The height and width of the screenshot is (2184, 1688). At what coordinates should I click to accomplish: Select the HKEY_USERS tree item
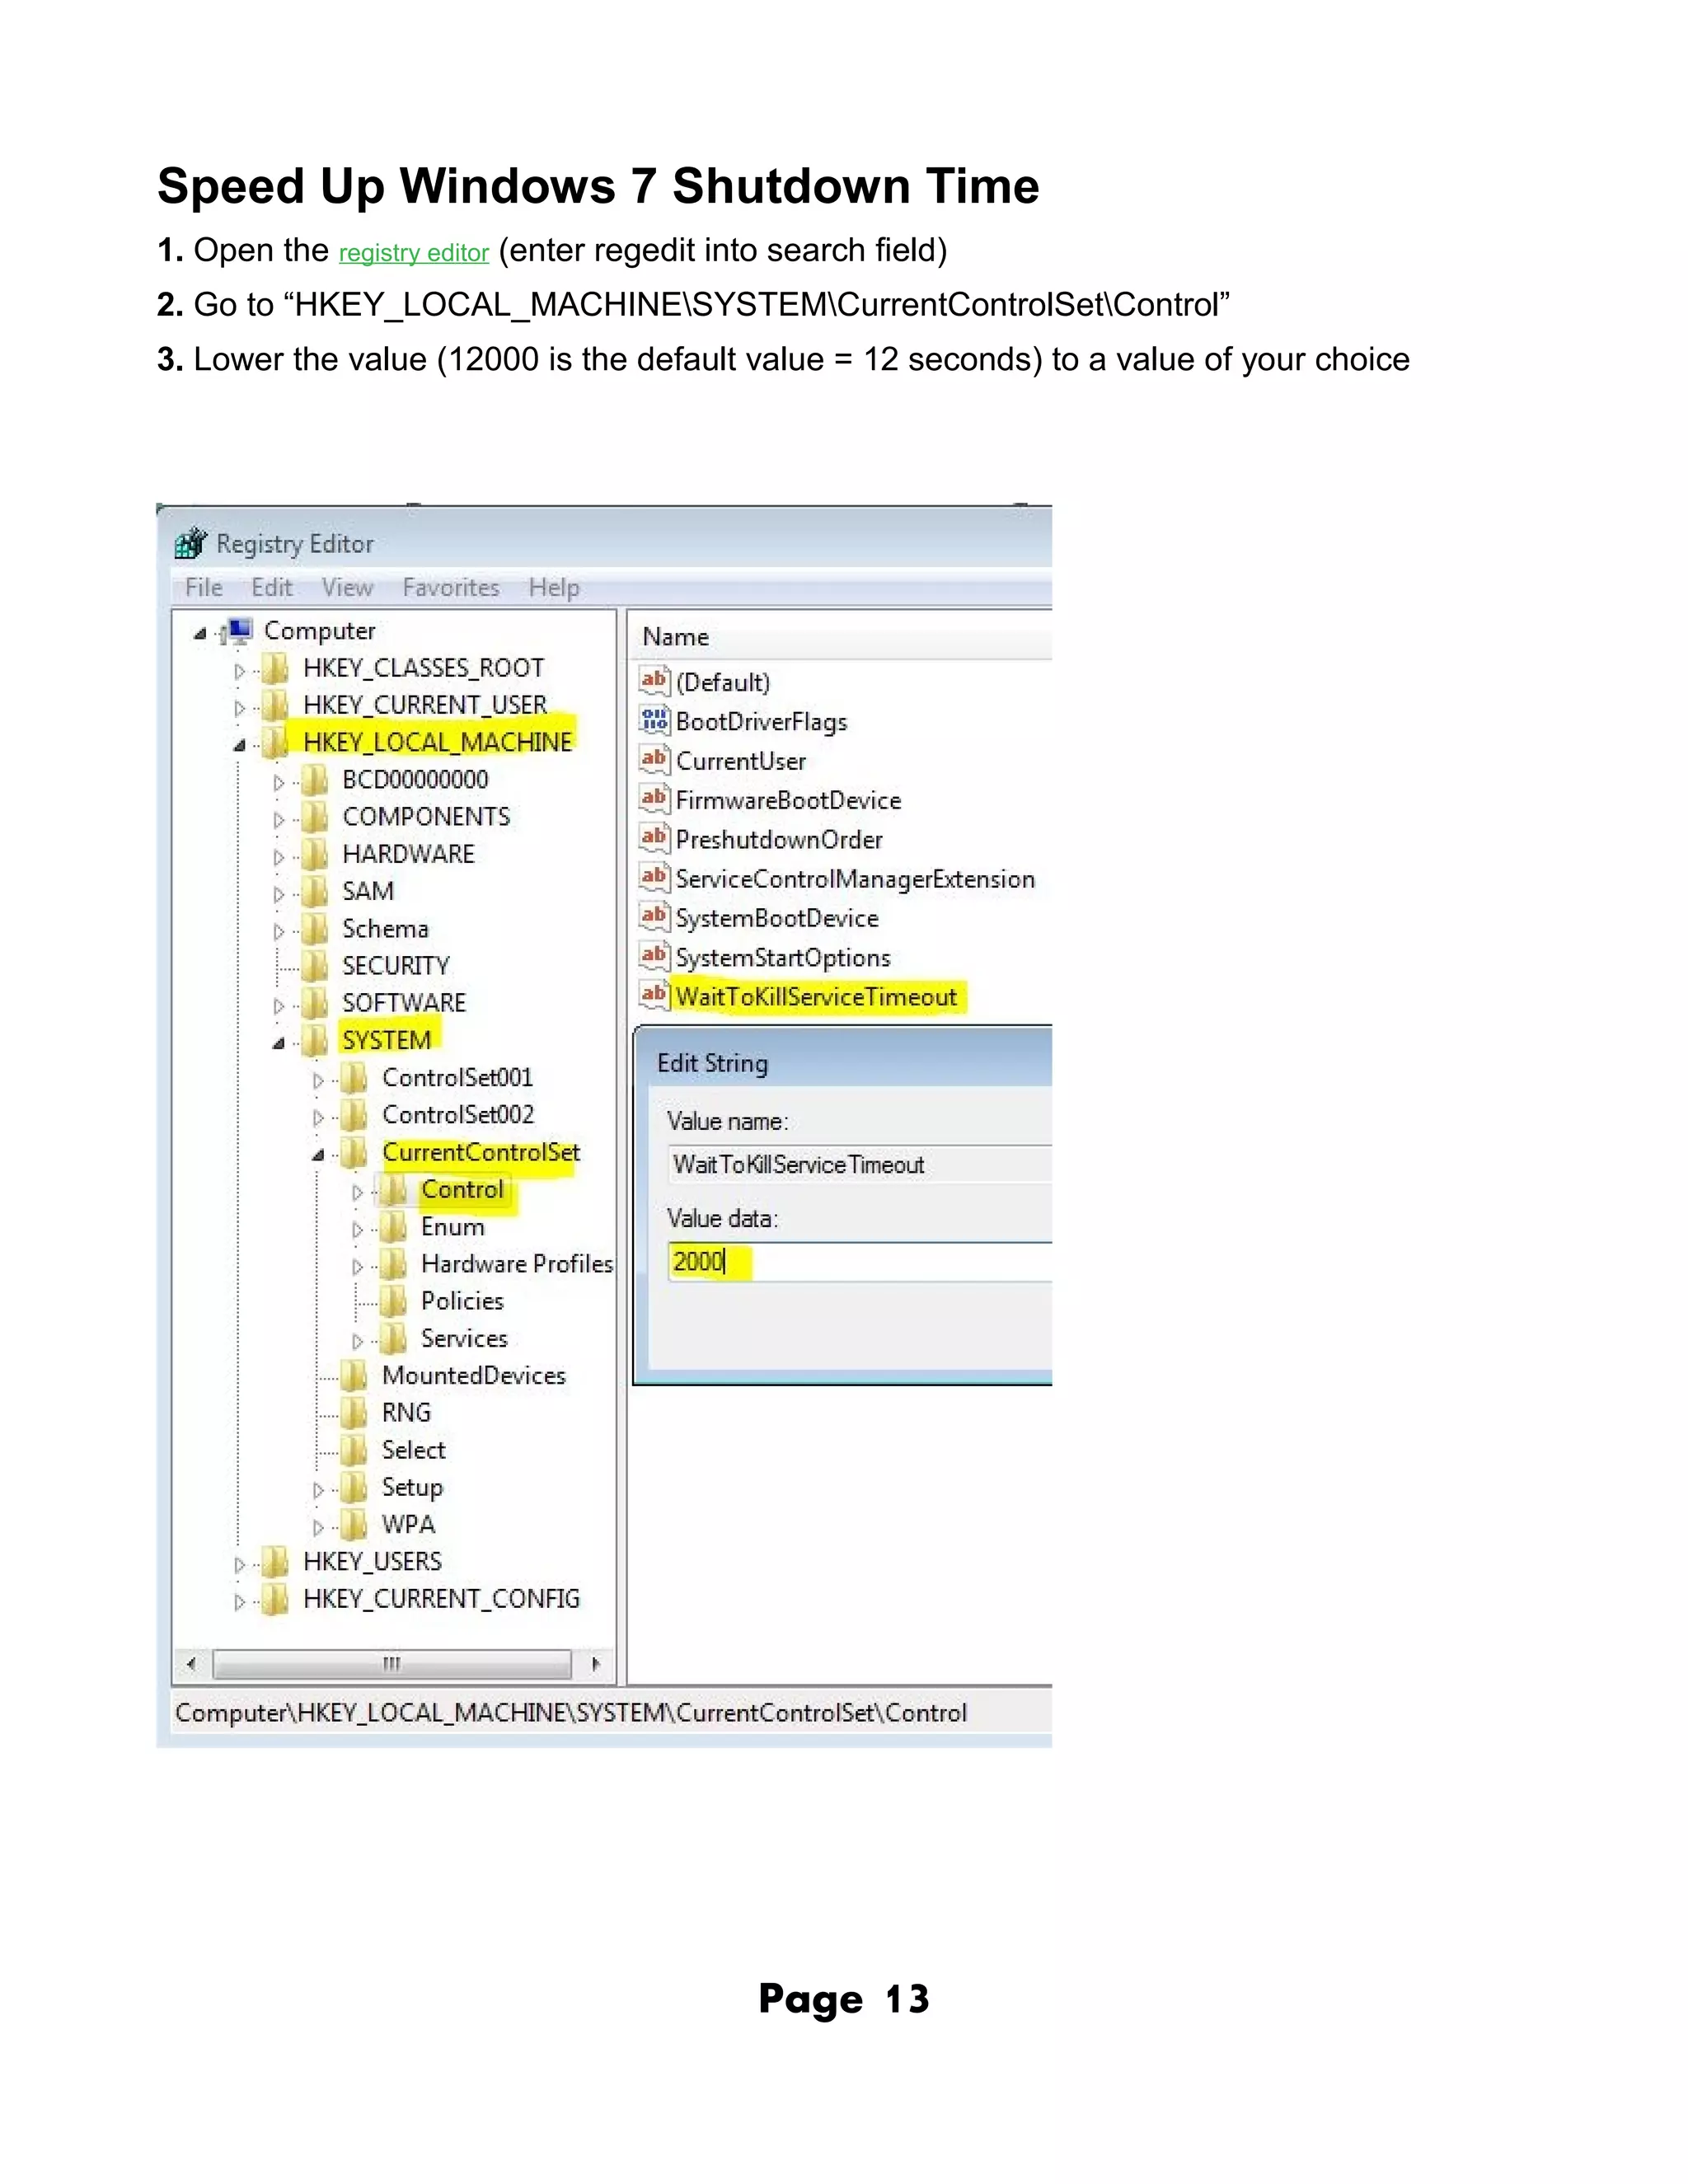coord(372,1561)
